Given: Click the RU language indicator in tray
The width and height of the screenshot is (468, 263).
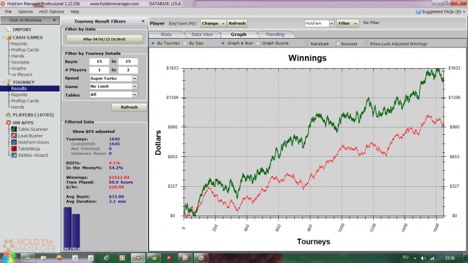Looking at the screenshot, I should pyautogui.click(x=405, y=258).
